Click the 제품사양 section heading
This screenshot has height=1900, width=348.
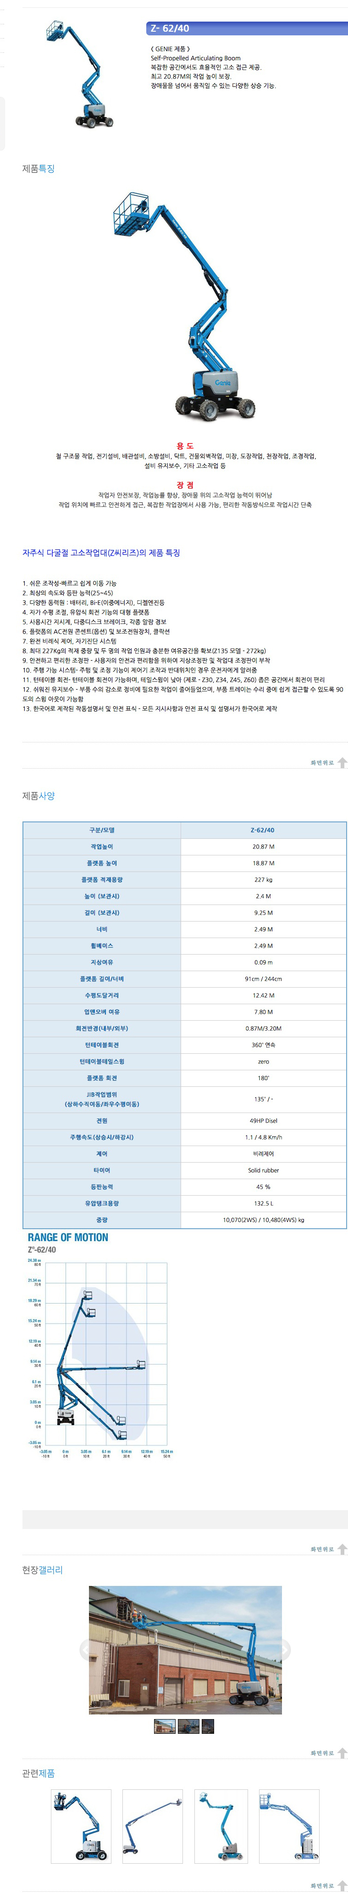39,795
